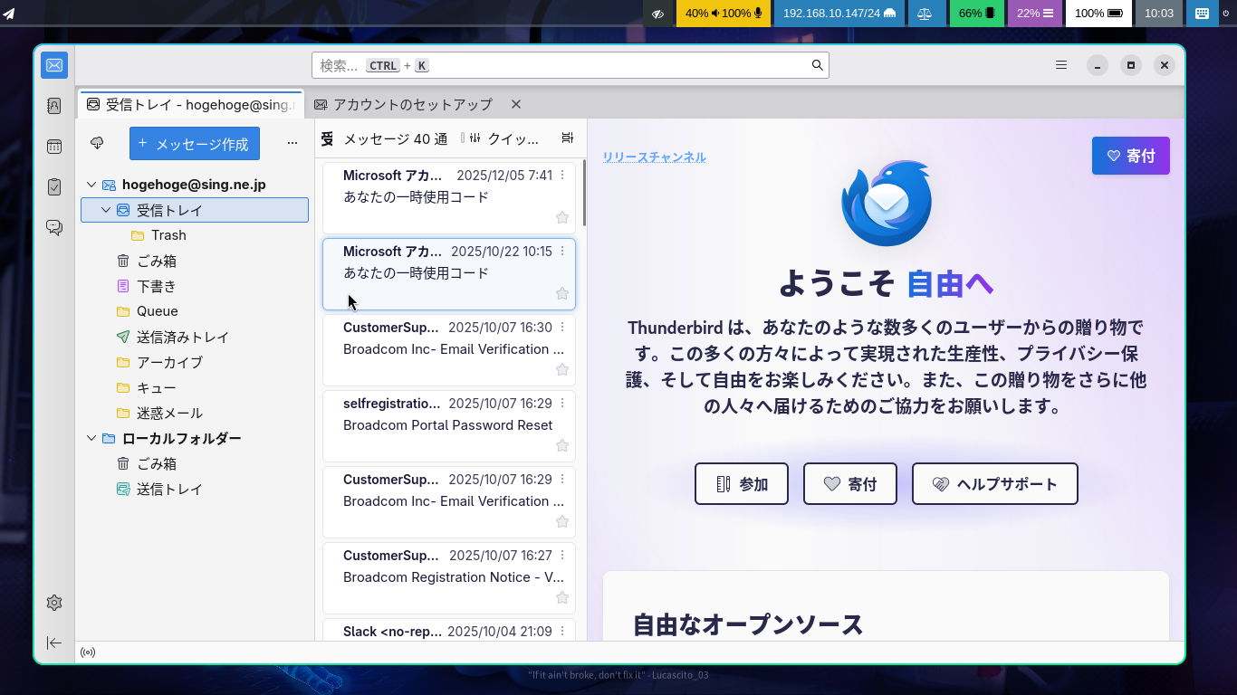Click the メッセージ作成 compose button
This screenshot has width=1237, height=695.
pyautogui.click(x=195, y=143)
